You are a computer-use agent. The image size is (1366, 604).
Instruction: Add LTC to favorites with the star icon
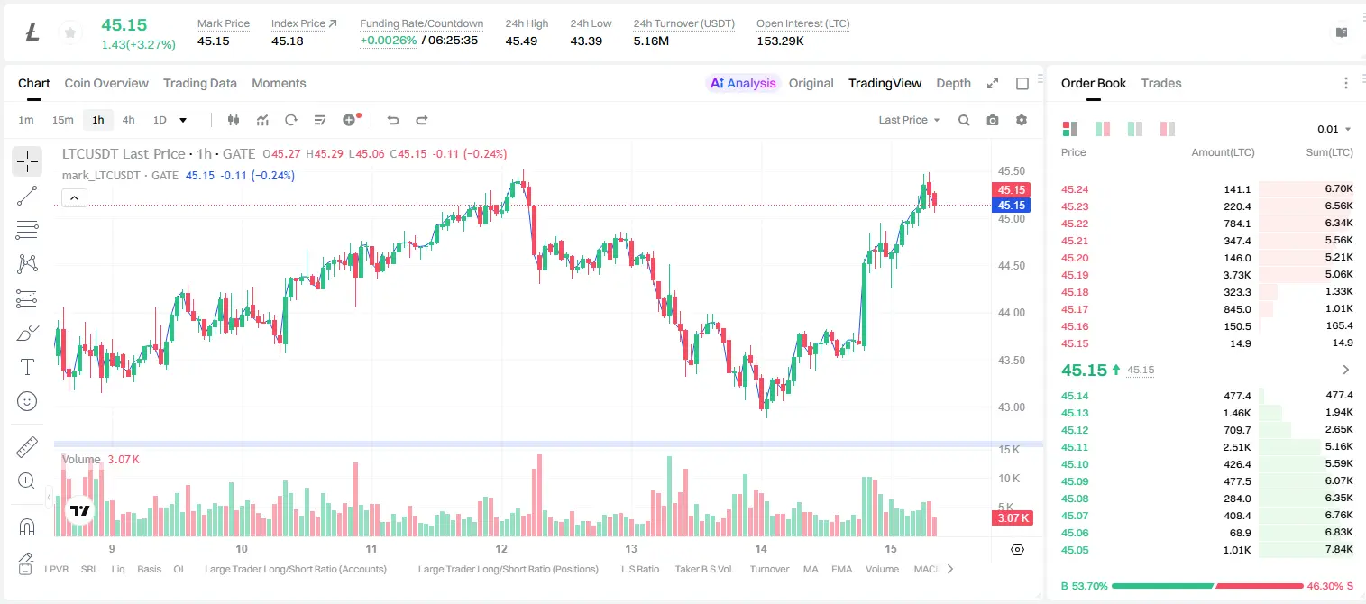(69, 32)
